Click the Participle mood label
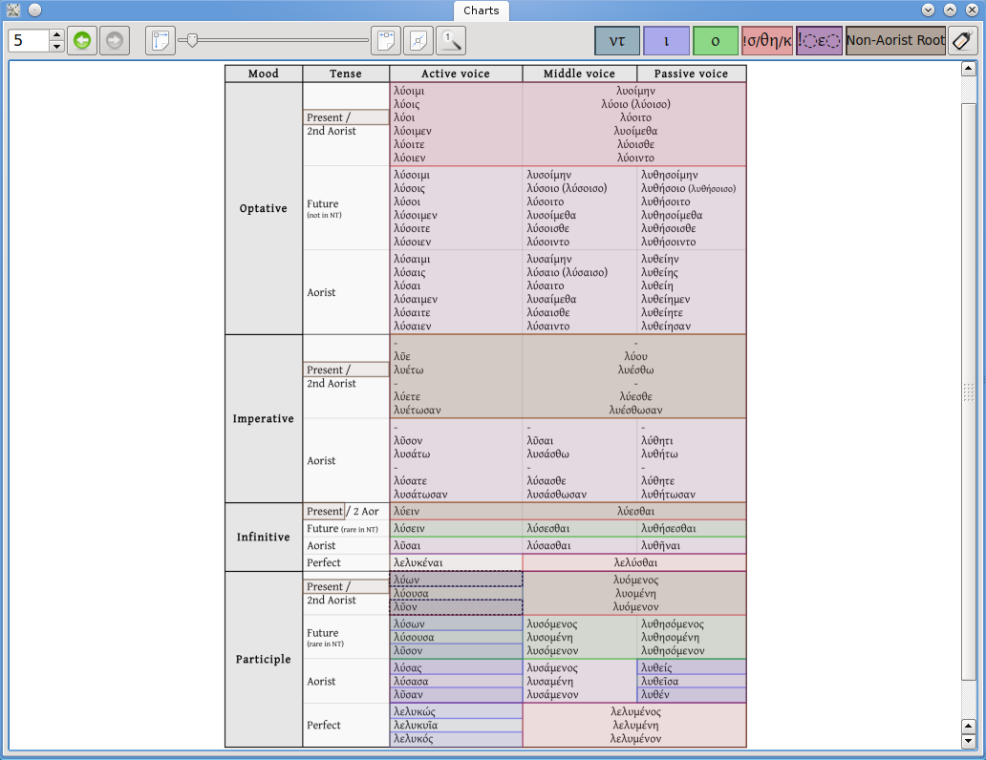Viewport: 986px width, 760px height. pos(264,660)
